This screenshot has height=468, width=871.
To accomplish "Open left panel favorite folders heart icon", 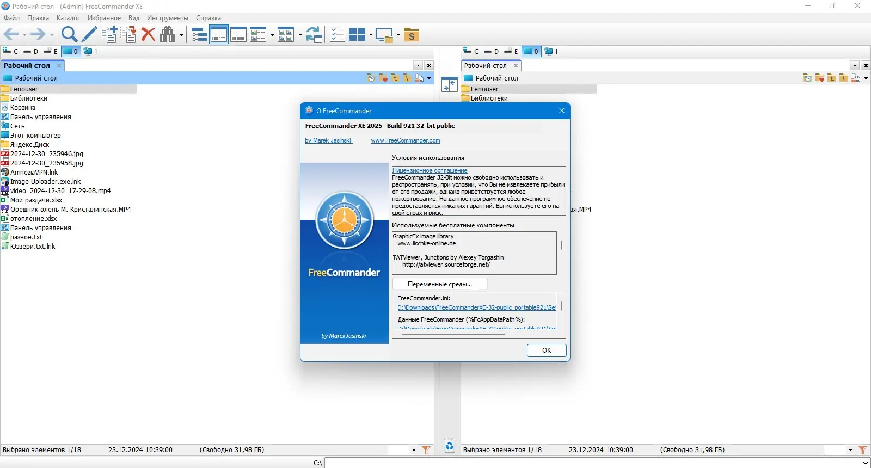I will 383,78.
